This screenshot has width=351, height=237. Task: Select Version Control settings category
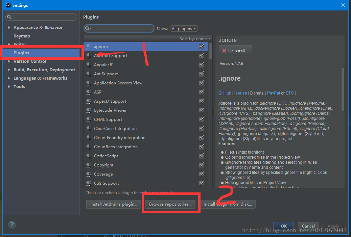coord(30,61)
